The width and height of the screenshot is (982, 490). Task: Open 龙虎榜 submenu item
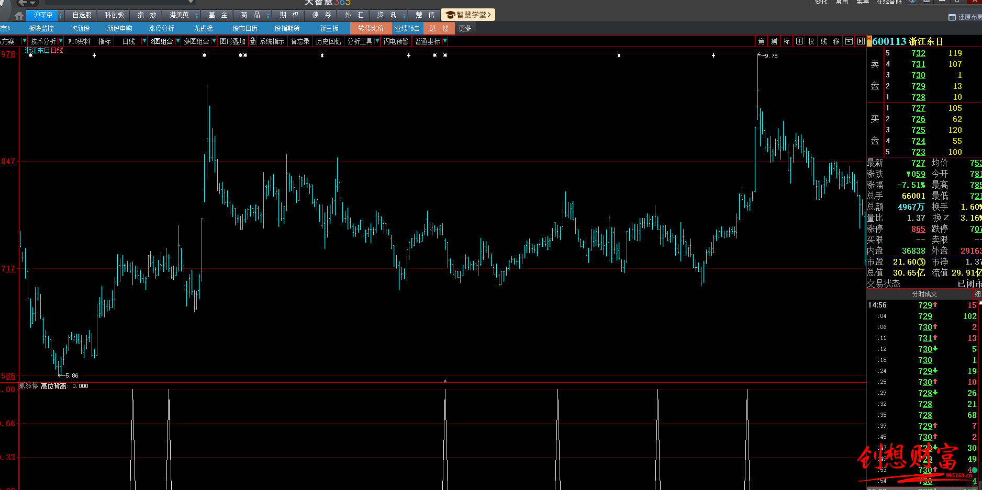tap(204, 28)
